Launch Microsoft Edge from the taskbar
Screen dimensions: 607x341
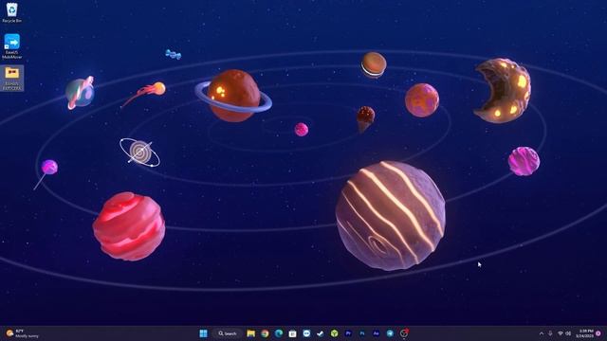click(x=279, y=333)
